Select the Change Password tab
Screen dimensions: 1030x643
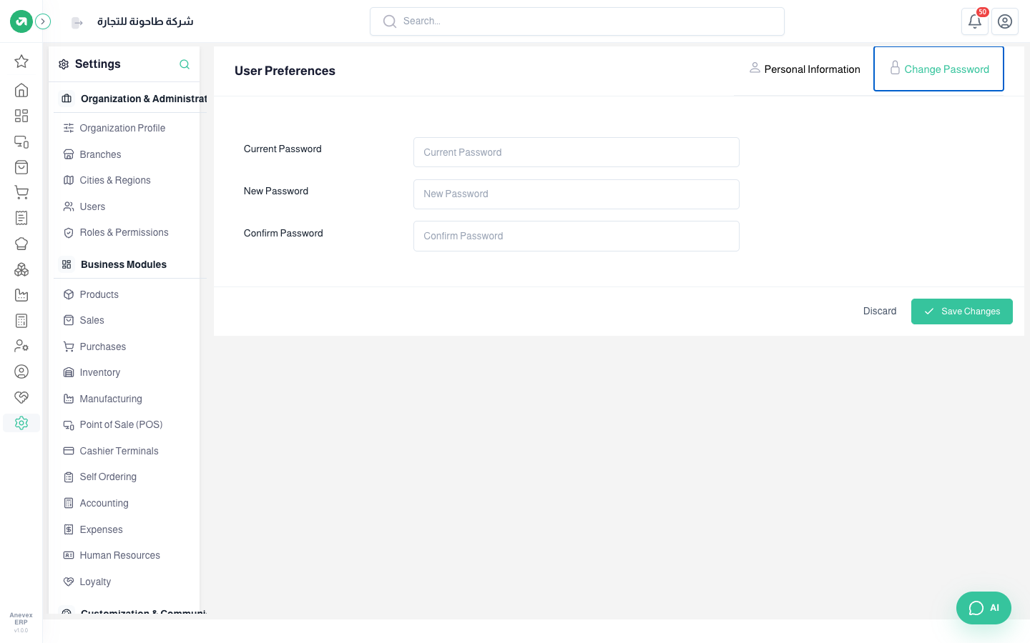938,69
